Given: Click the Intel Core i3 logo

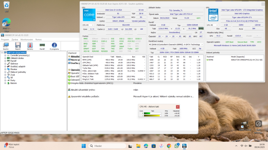Looking at the screenshot, I should click(89, 15).
